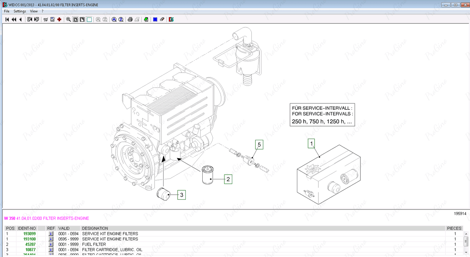Open the View menu
470x257 pixels.
pos(34,11)
